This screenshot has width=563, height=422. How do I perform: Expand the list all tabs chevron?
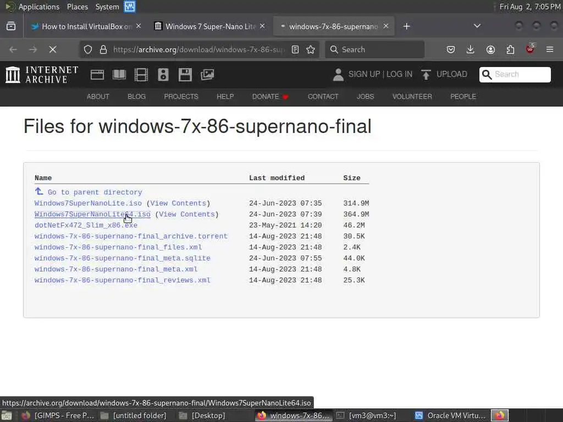477,26
